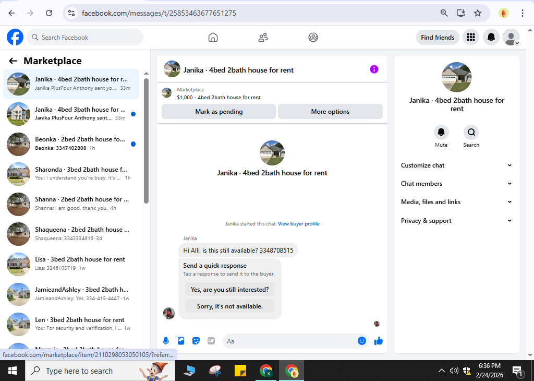
Task: Open the purple conversation information icon
Action: 374,69
